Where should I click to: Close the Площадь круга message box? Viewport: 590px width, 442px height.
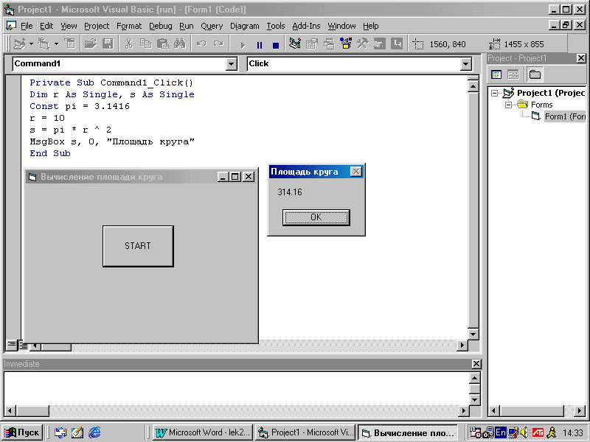[355, 172]
